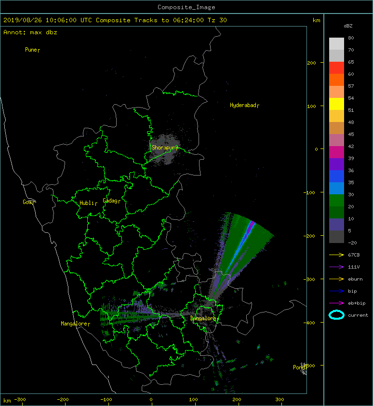Click the Pondi label near right edge

300,367
